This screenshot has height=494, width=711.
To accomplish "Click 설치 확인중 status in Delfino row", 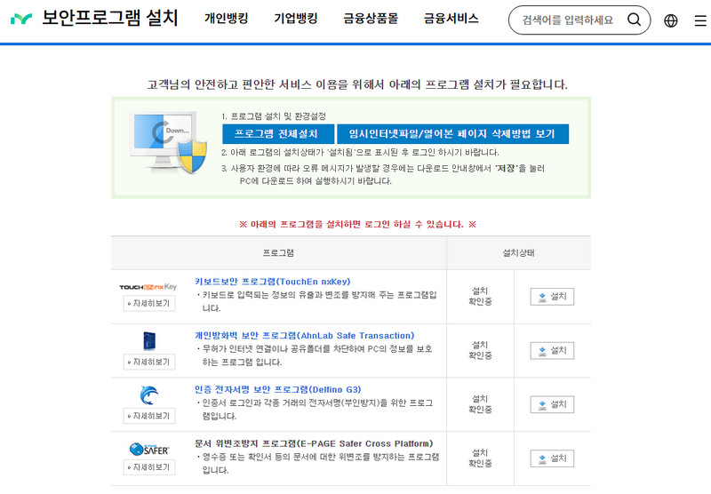I will tap(480, 403).
